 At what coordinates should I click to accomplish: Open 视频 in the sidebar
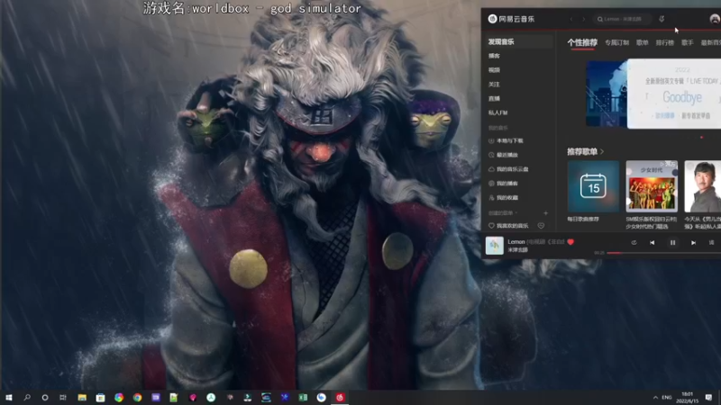[x=494, y=70]
